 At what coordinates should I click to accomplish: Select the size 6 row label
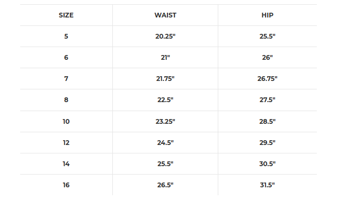[x=66, y=58]
